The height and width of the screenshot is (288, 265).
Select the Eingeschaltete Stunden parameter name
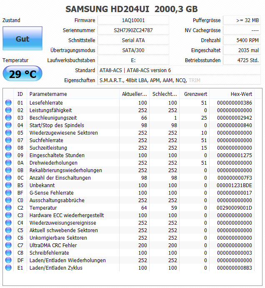click(57, 155)
